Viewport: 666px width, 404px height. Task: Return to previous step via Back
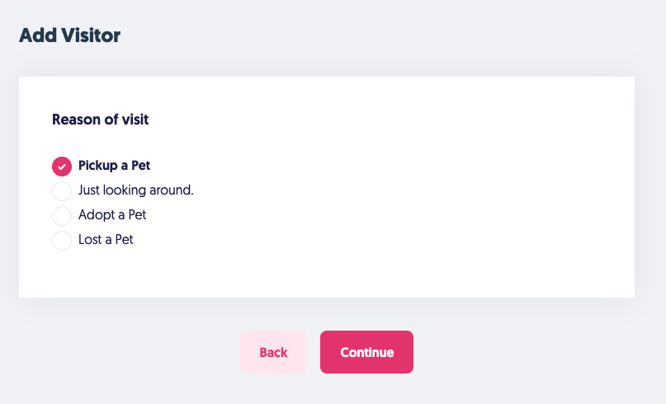(273, 352)
